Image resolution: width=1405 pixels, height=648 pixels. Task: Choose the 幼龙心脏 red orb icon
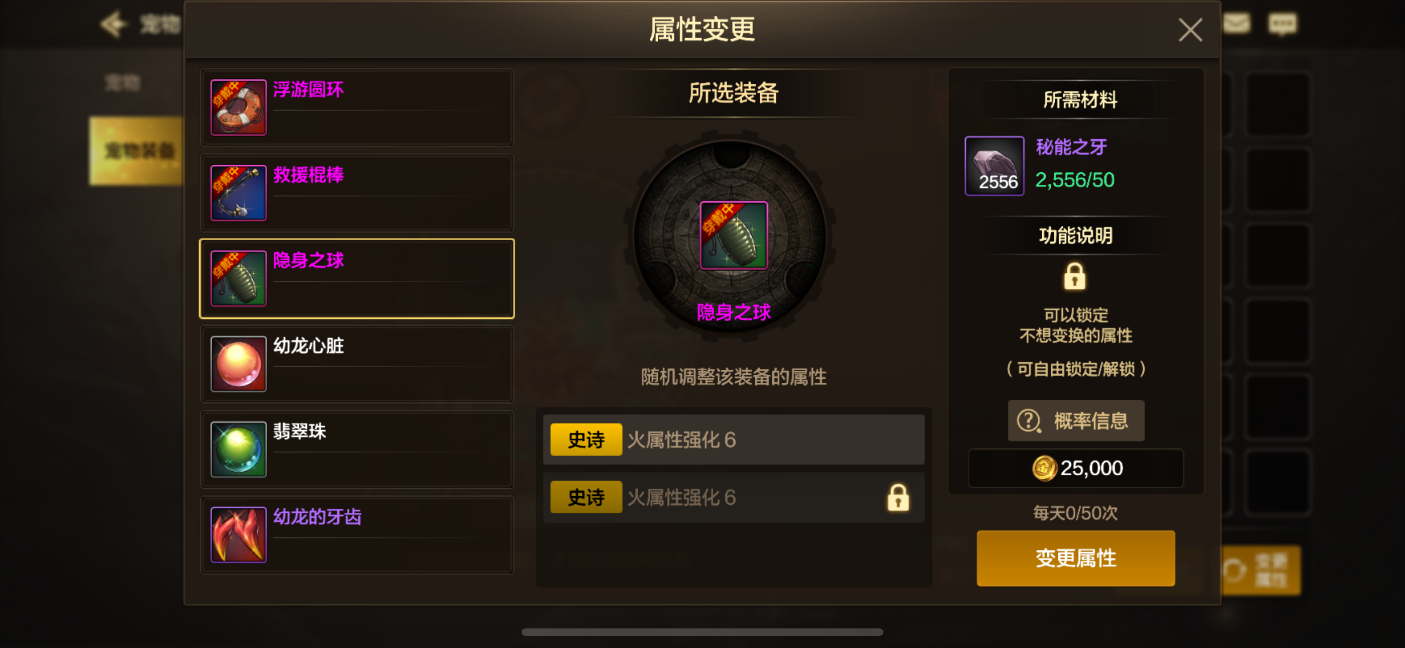point(238,364)
